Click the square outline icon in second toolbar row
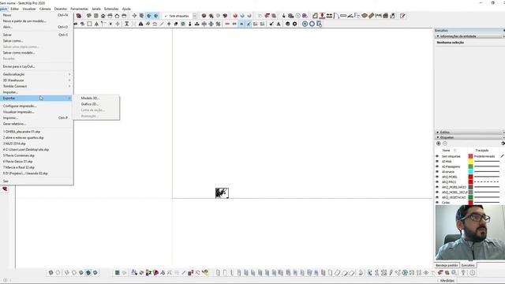The width and height of the screenshot is (505, 284). [89, 24]
